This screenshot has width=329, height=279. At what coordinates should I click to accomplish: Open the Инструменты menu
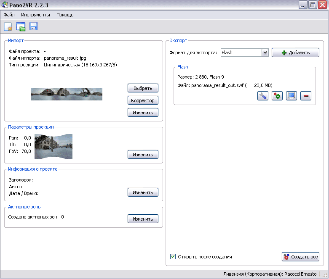click(35, 15)
